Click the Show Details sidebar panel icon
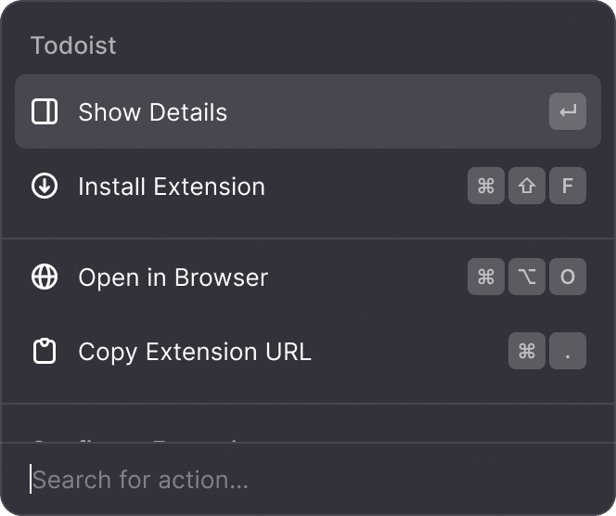616x516 pixels. point(45,112)
